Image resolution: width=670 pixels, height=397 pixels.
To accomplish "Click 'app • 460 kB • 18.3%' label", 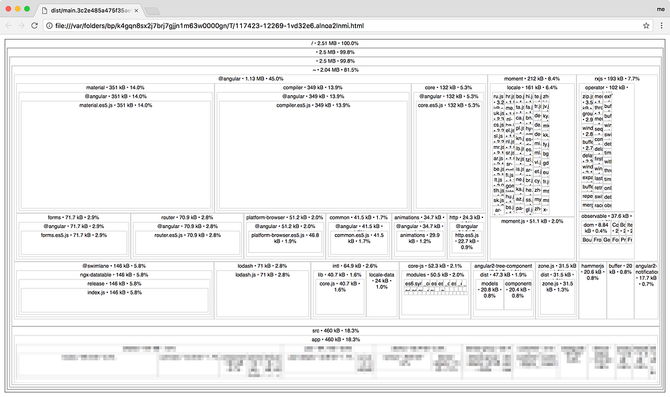I will click(x=336, y=339).
